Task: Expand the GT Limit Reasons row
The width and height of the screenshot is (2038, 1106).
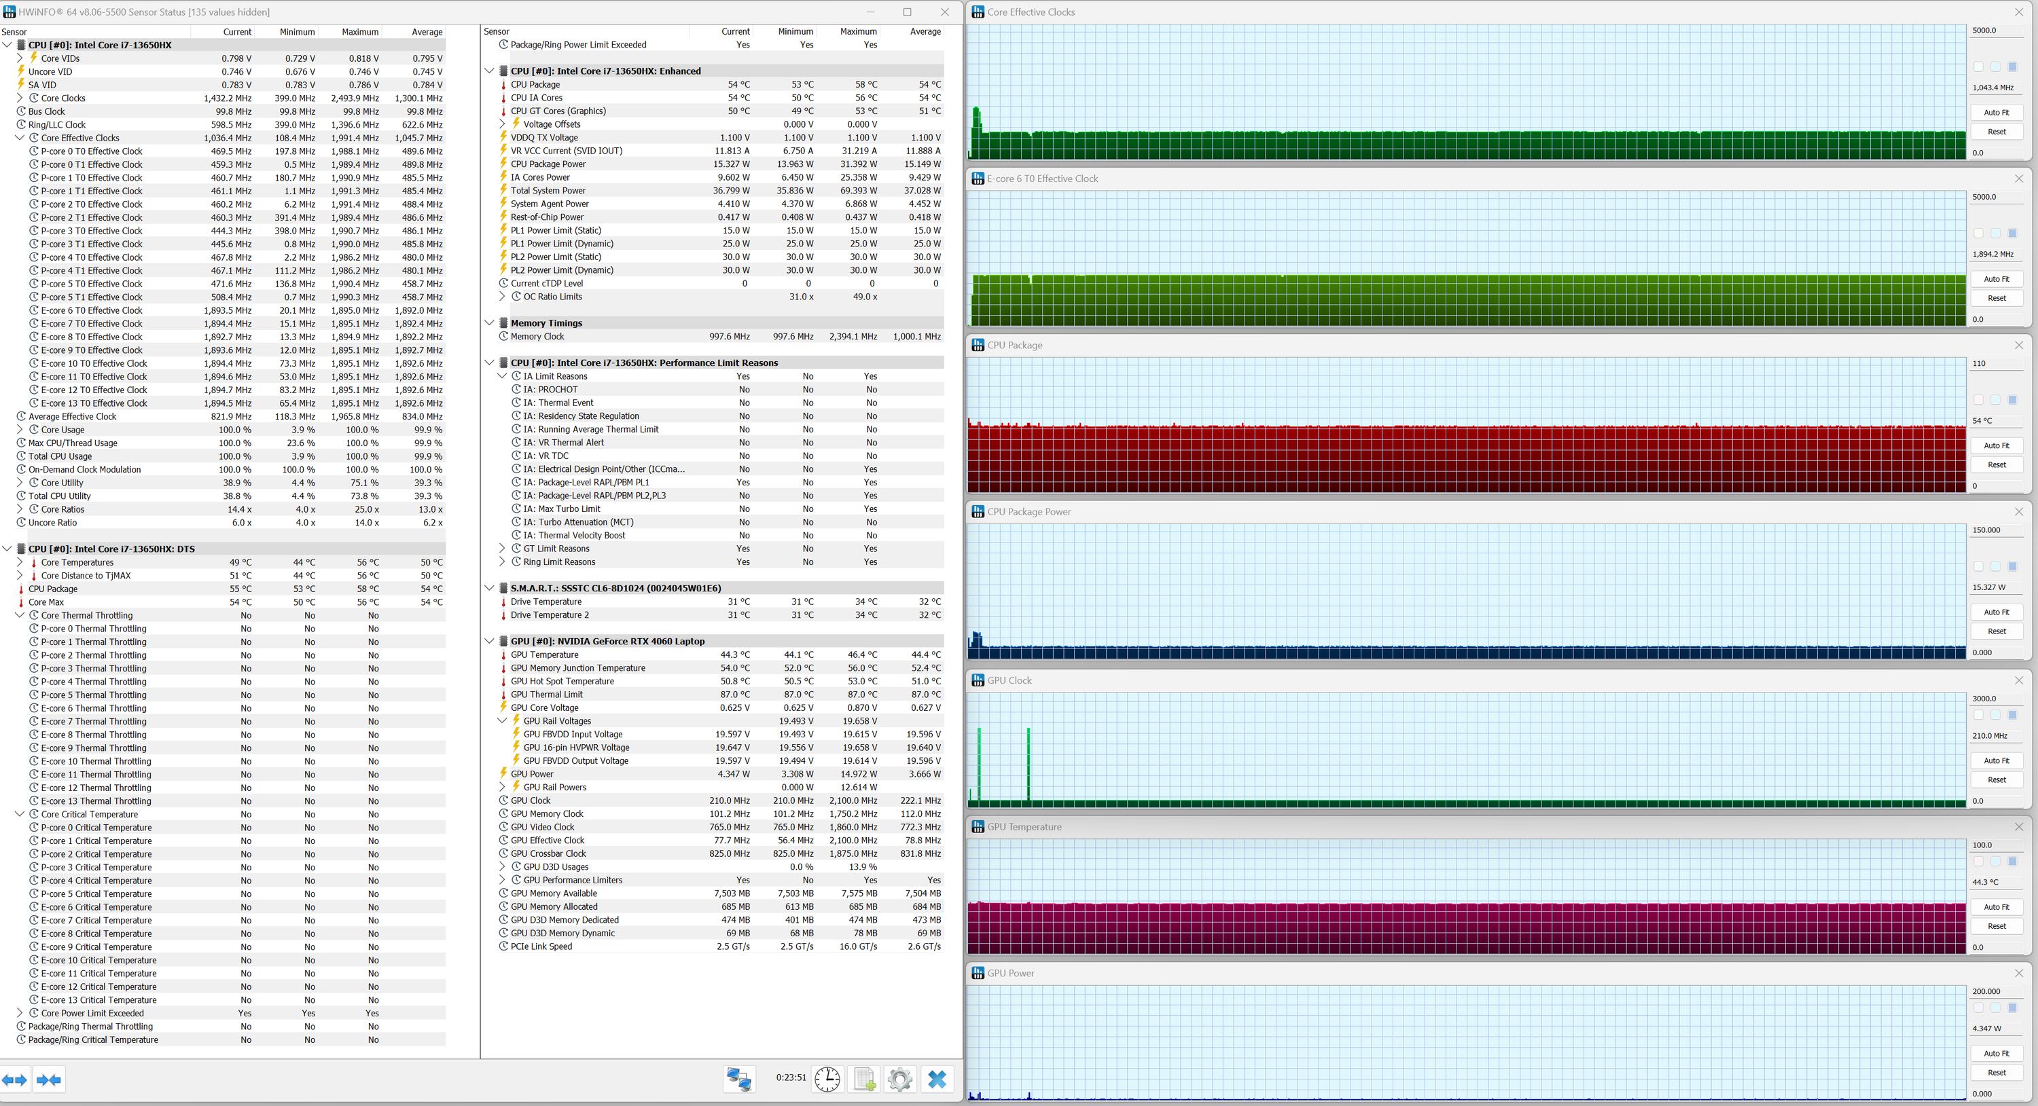Action: 501,548
